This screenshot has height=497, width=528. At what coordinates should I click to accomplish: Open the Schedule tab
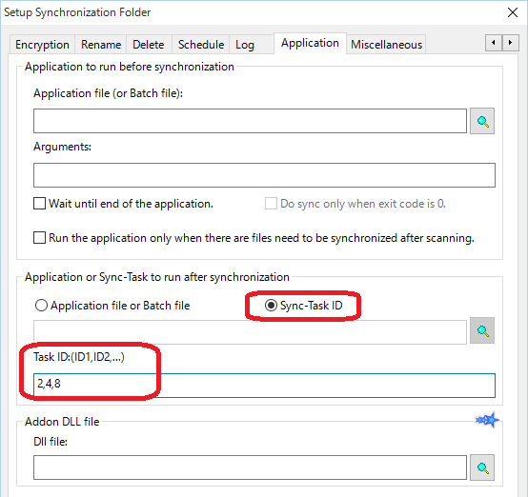click(201, 45)
